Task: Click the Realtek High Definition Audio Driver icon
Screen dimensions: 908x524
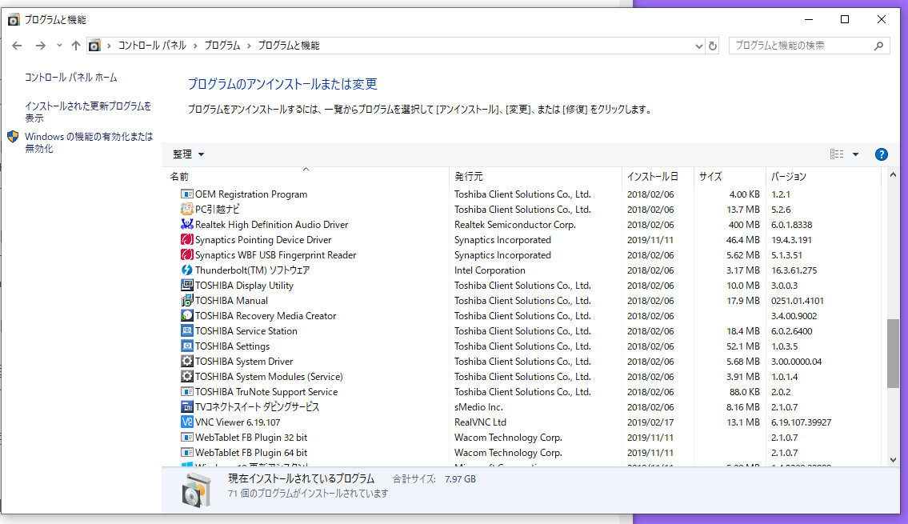Action: [x=187, y=225]
